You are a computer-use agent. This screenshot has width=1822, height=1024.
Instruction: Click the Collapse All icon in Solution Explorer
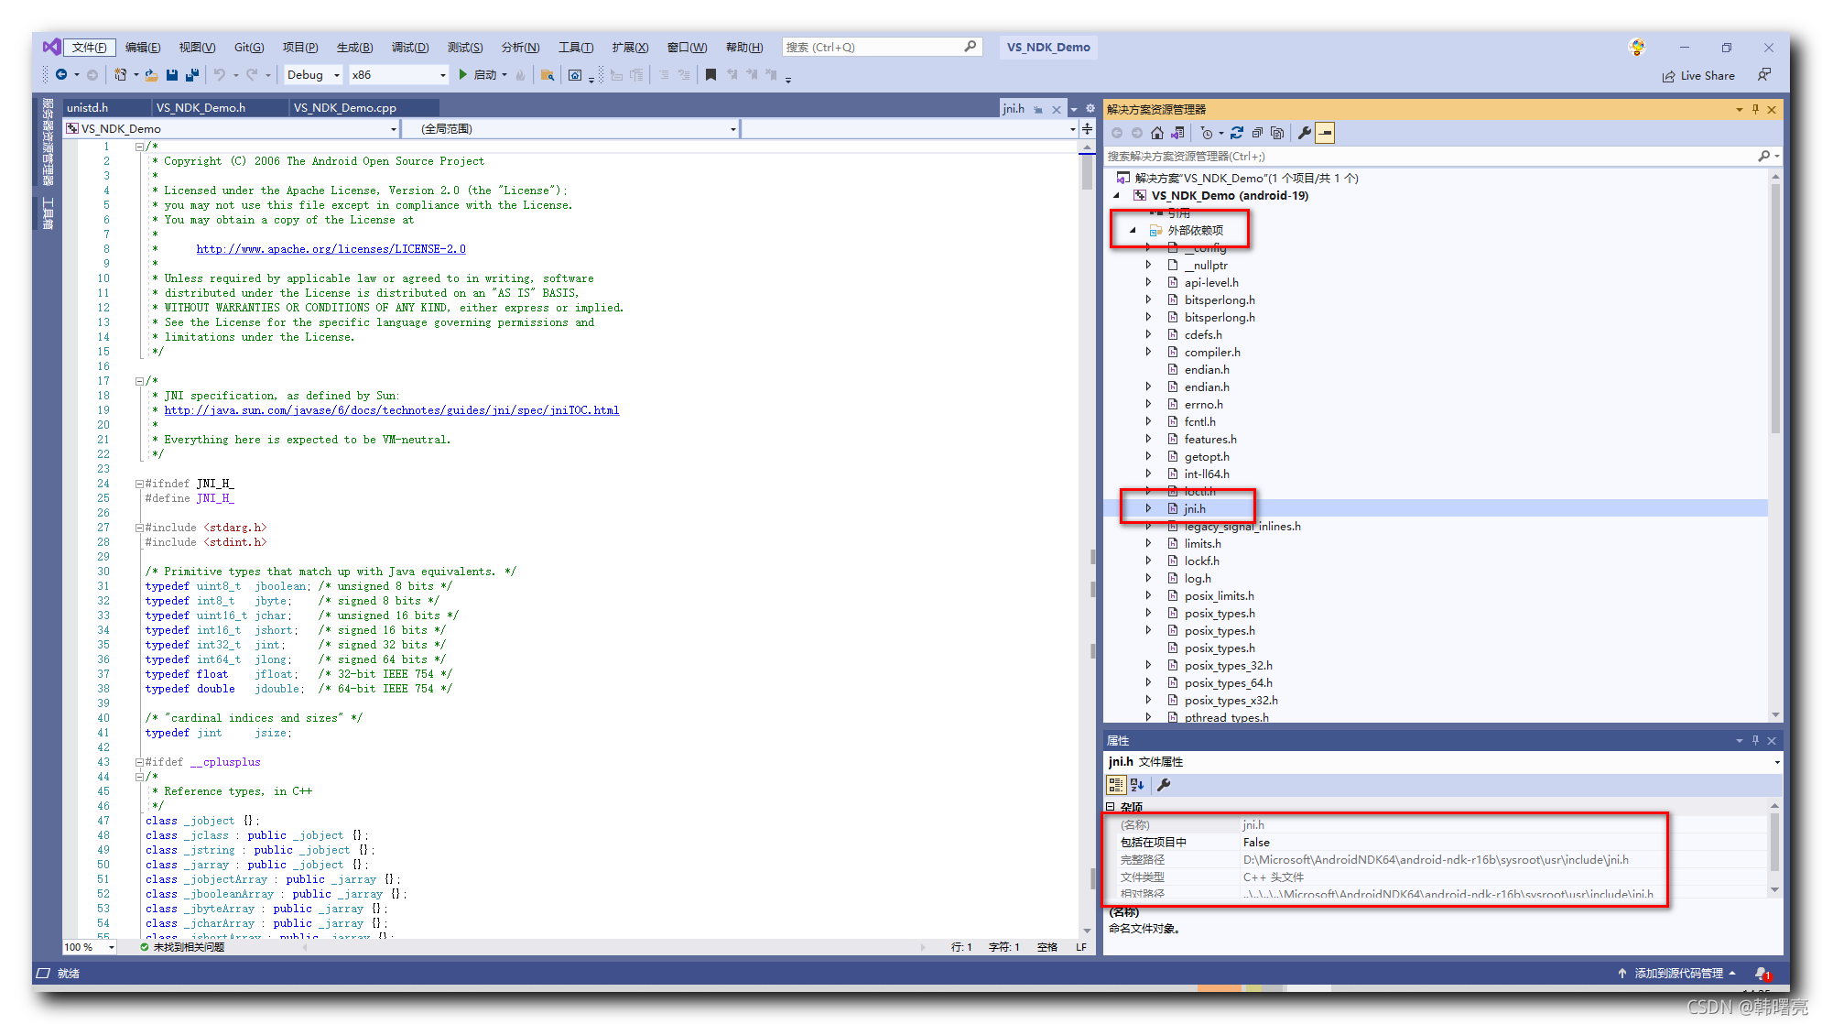pyautogui.click(x=1257, y=133)
